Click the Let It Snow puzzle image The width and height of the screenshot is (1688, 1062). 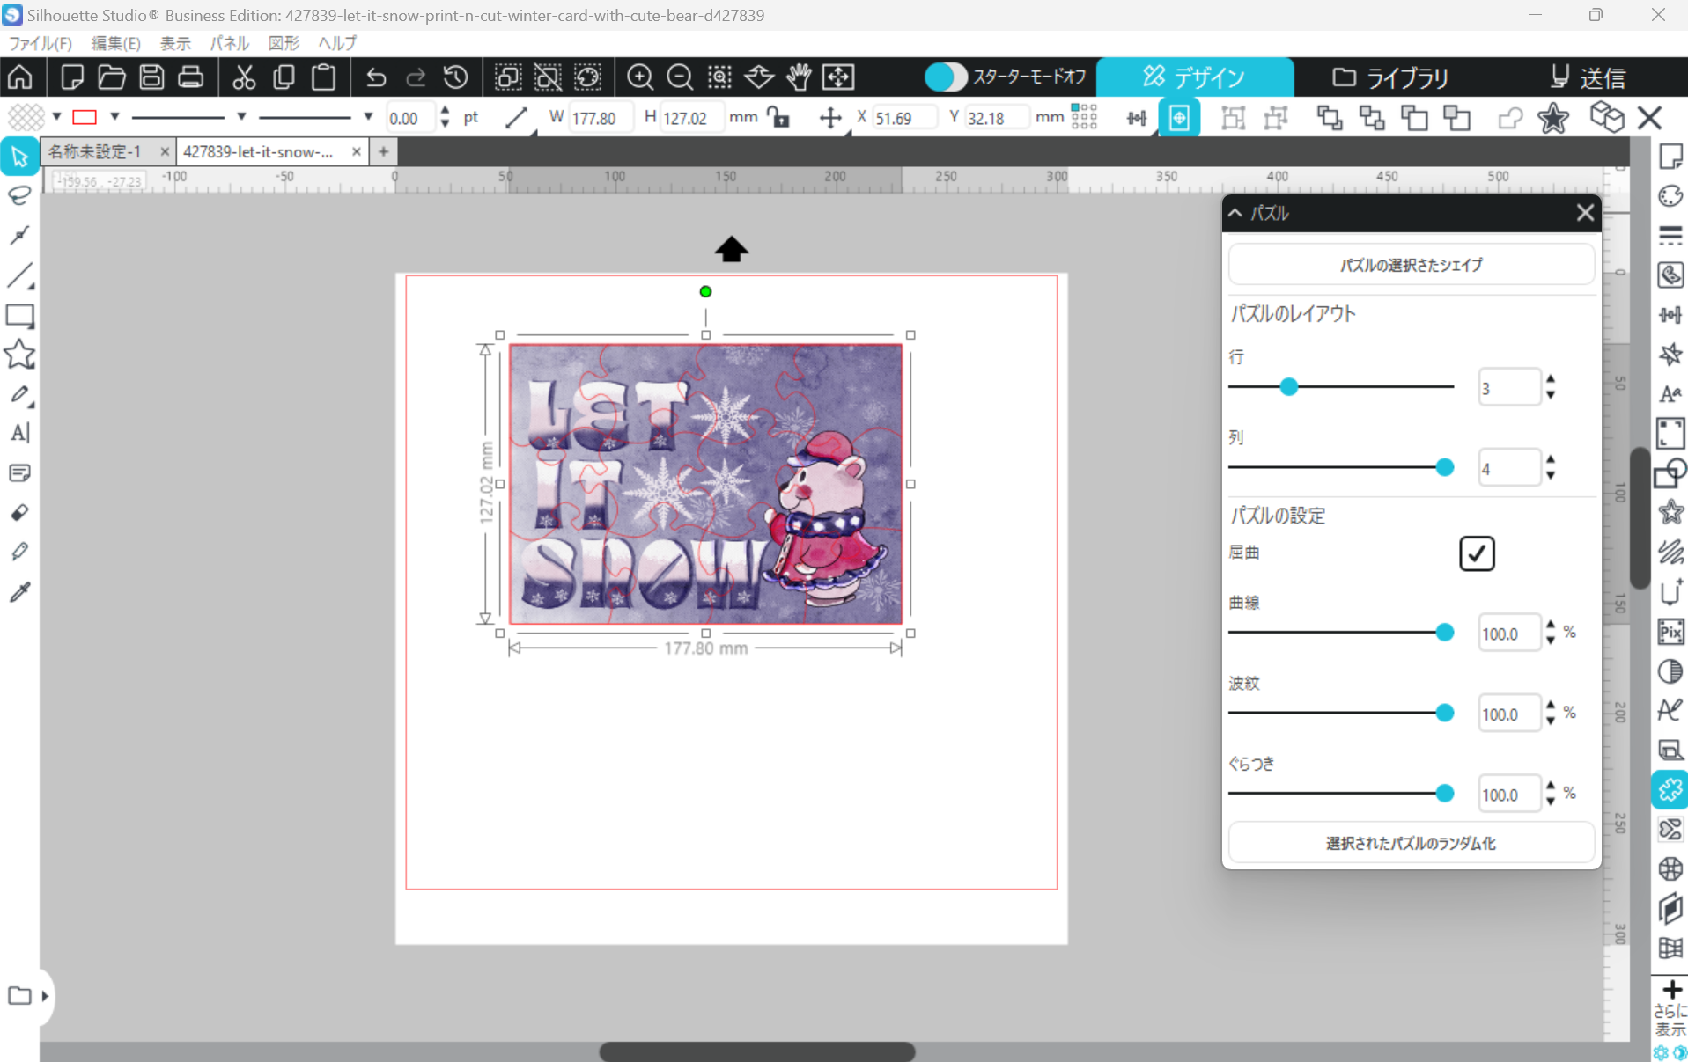pos(705,484)
